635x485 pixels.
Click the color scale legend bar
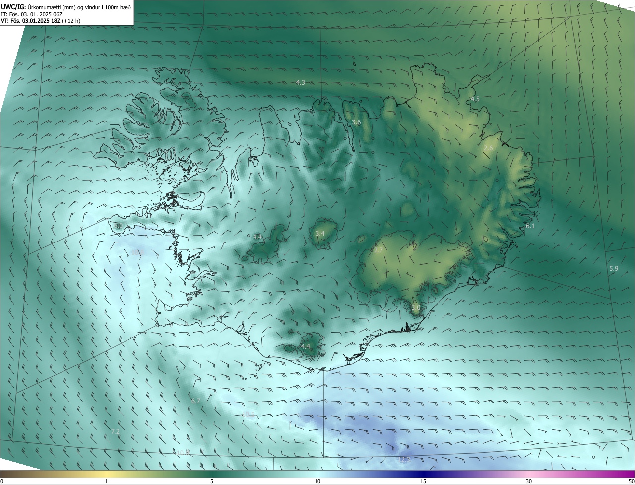point(317,474)
